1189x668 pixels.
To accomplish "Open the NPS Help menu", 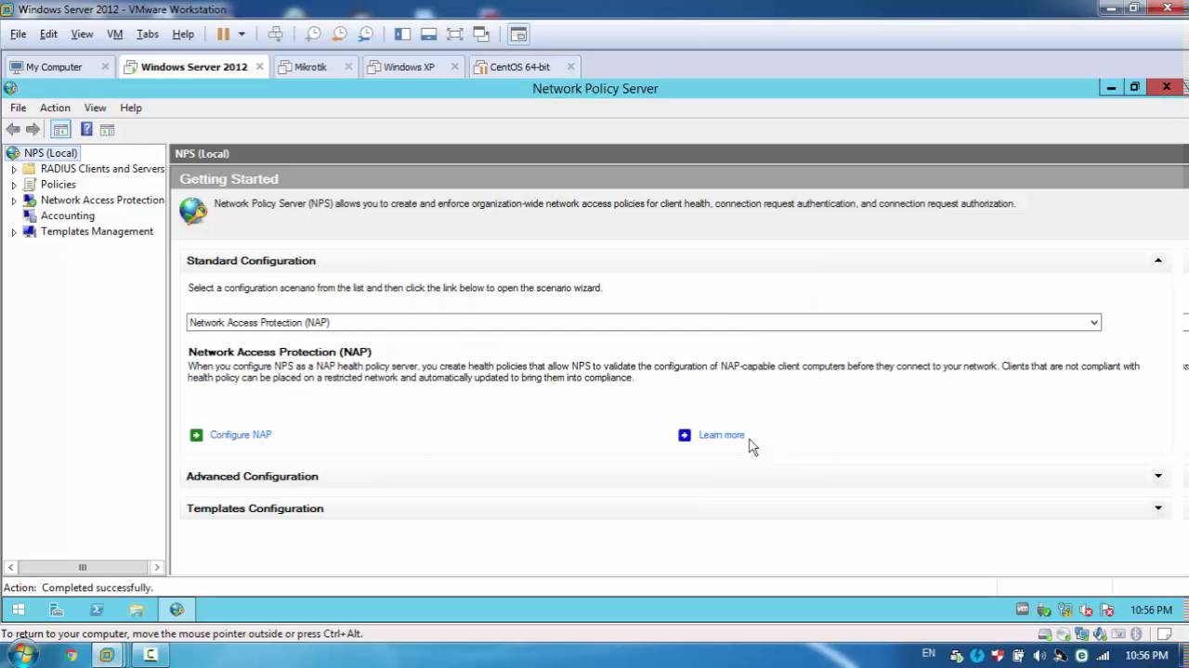I will point(131,108).
